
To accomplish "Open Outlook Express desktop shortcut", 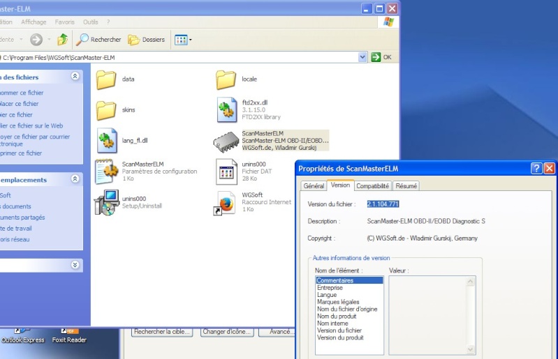I will [23, 336].
